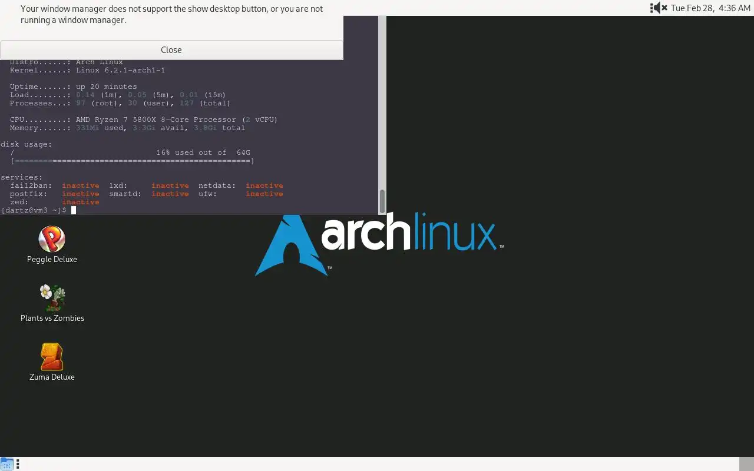Image resolution: width=754 pixels, height=471 pixels.
Task: Click the show desktop icon in bottom panel
Action: (x=6, y=464)
